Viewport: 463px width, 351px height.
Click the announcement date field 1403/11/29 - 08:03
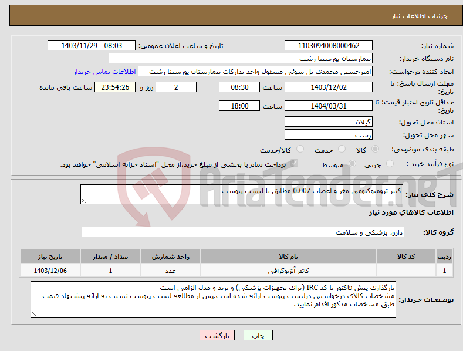[x=92, y=46]
